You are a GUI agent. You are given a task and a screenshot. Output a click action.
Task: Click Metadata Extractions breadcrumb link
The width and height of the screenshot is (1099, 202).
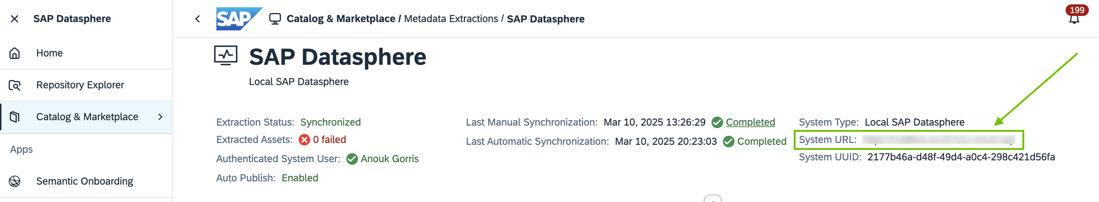(450, 19)
